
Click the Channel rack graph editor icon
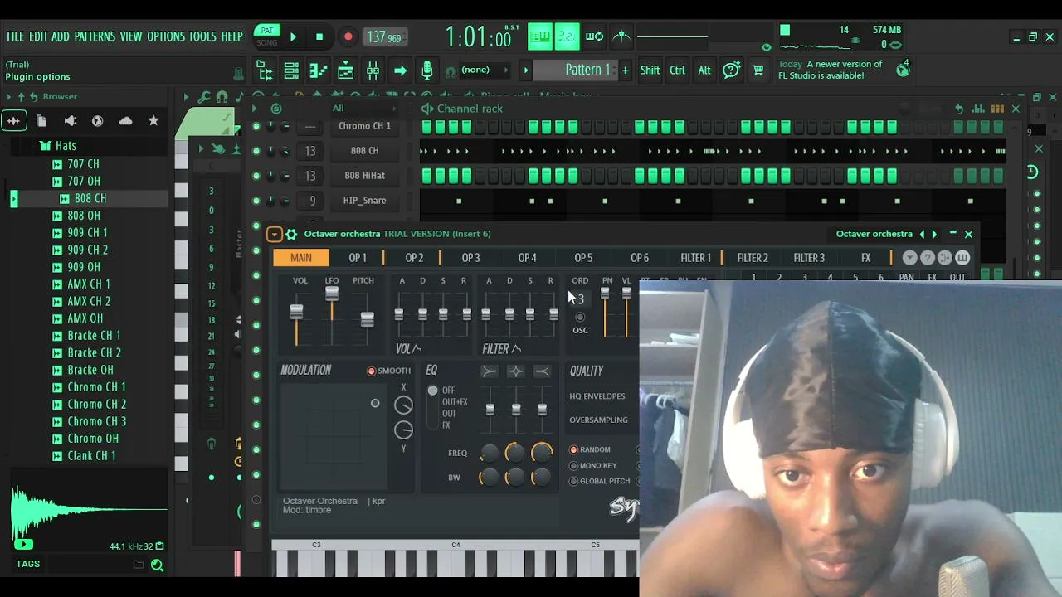pos(979,109)
